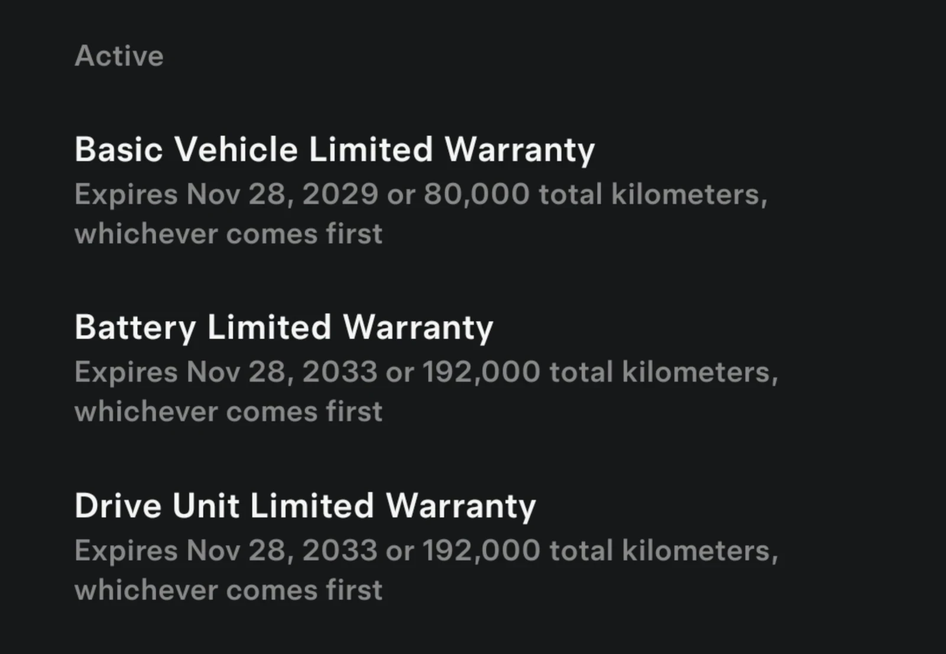Click the word "Vehicle" in the first warranty title
This screenshot has height=654, width=946.
click(235, 149)
